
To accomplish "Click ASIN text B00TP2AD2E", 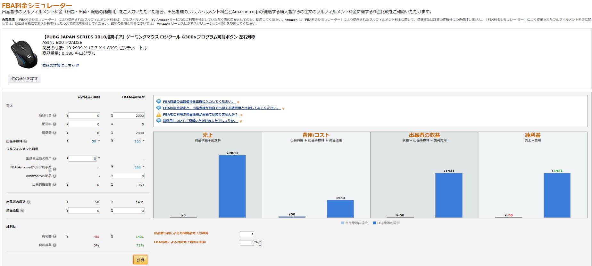I will 69,43.
